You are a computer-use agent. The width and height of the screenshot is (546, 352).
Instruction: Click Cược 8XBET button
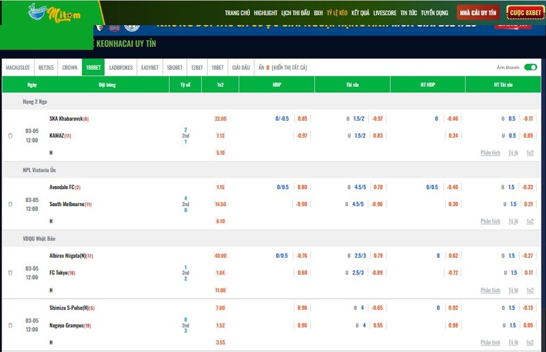pyautogui.click(x=525, y=13)
